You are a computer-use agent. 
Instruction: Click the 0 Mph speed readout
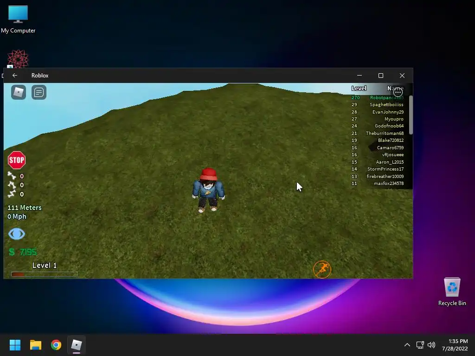pyautogui.click(x=17, y=217)
